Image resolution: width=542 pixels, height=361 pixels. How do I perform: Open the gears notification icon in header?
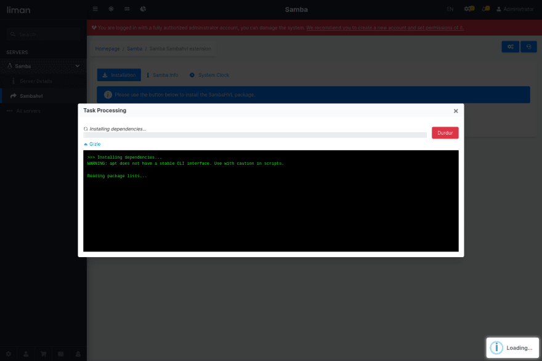[x=469, y=9]
